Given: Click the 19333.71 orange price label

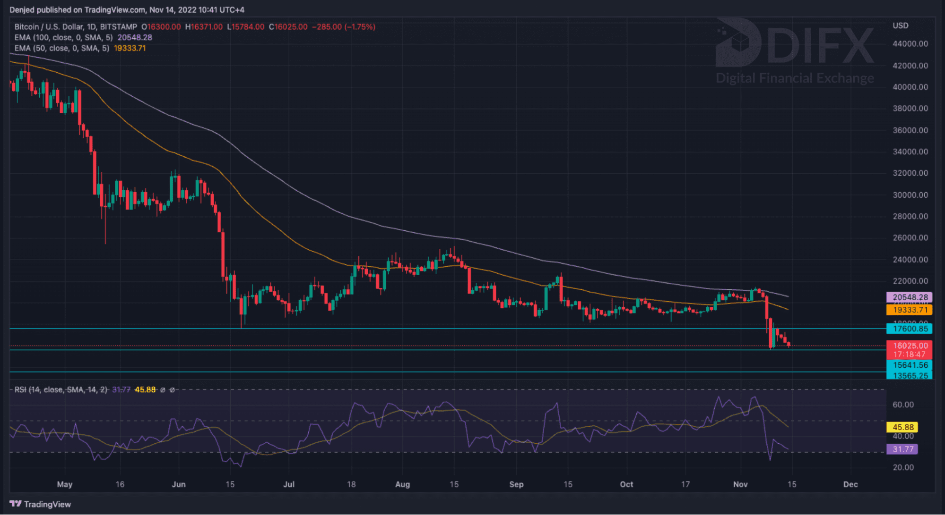Looking at the screenshot, I should (910, 310).
